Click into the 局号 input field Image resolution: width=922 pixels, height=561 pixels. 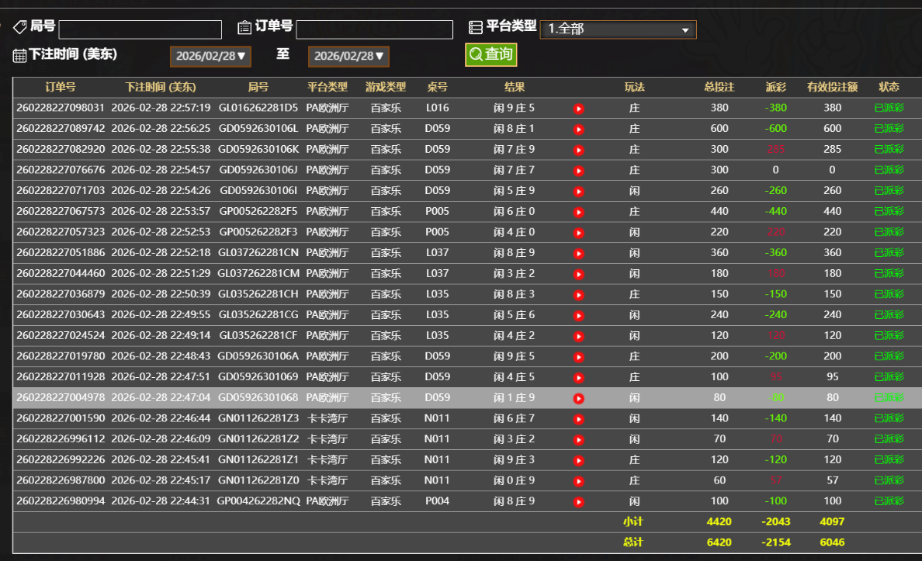point(140,29)
